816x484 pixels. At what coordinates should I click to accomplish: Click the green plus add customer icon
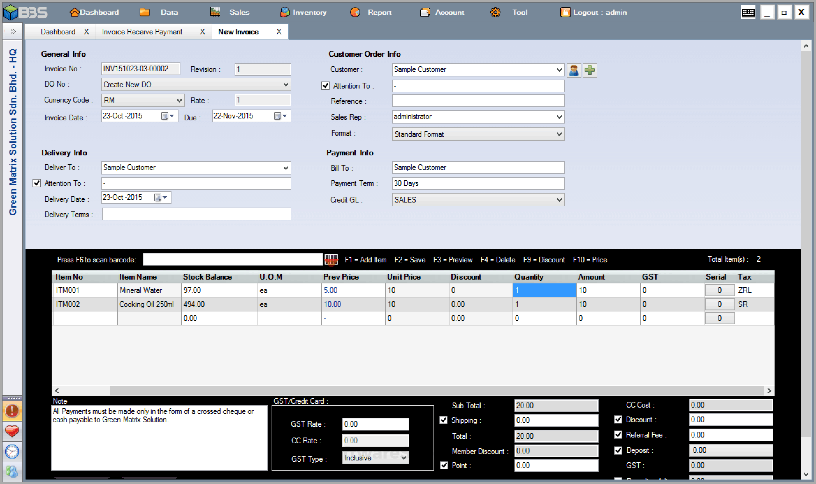click(589, 70)
